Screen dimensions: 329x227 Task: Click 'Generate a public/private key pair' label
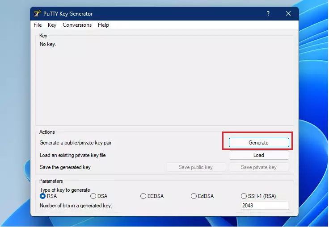(x=76, y=143)
